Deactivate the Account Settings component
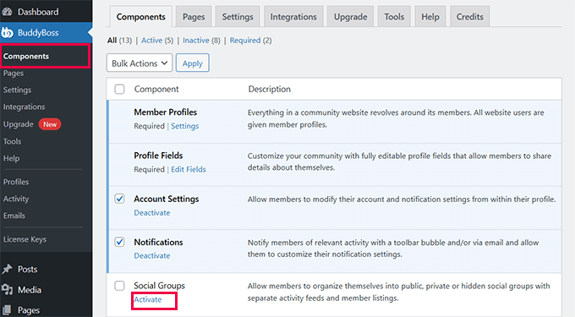This screenshot has width=575, height=317. point(152,212)
